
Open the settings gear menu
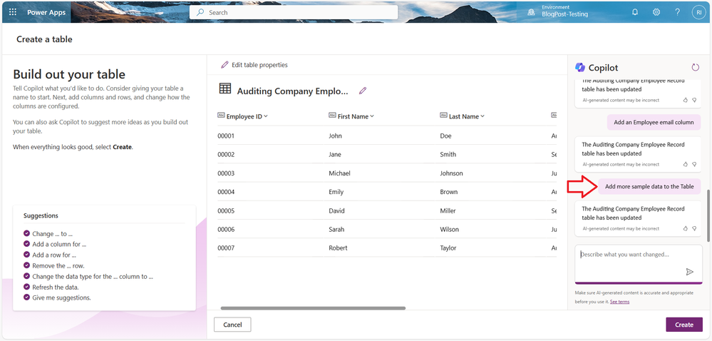656,12
